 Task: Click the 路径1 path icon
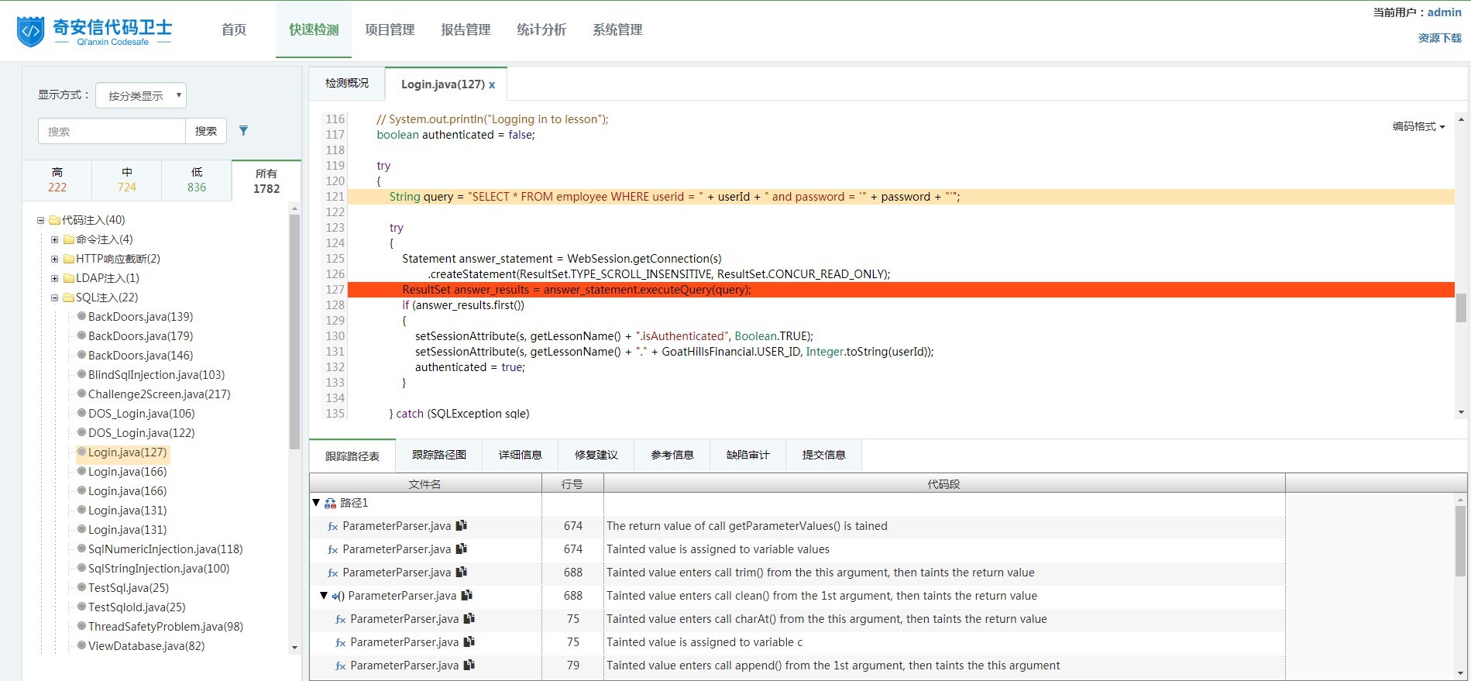click(x=330, y=504)
